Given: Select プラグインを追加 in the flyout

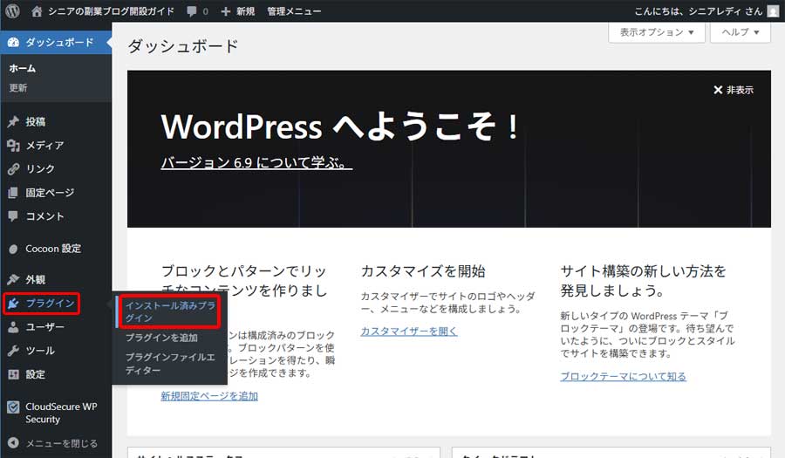Looking at the screenshot, I should click(x=161, y=338).
